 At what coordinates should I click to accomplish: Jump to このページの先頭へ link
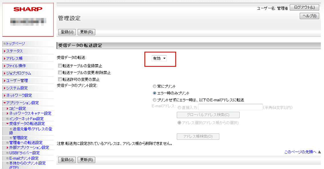(300, 152)
